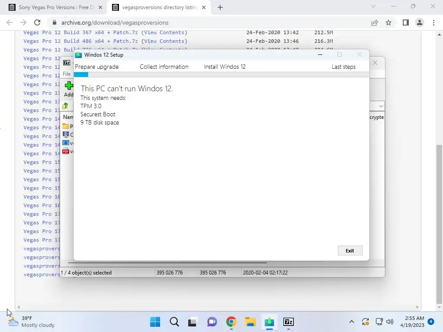The height and width of the screenshot is (332, 443).
Task: Click the Chrome forward arrow
Action: coord(23,22)
